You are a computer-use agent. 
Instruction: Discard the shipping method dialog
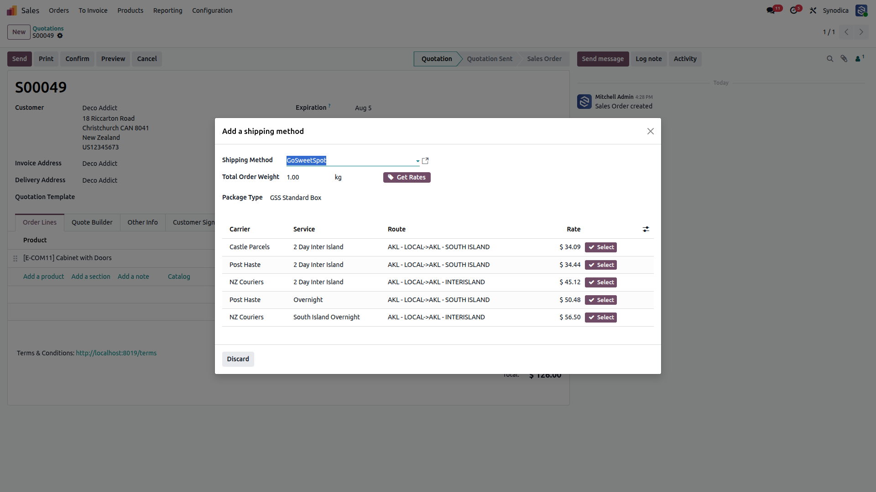tap(238, 359)
